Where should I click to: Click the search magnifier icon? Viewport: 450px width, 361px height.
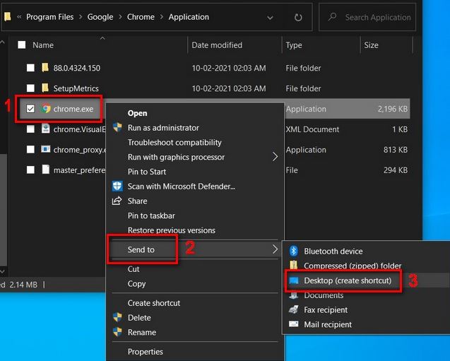[x=332, y=17]
